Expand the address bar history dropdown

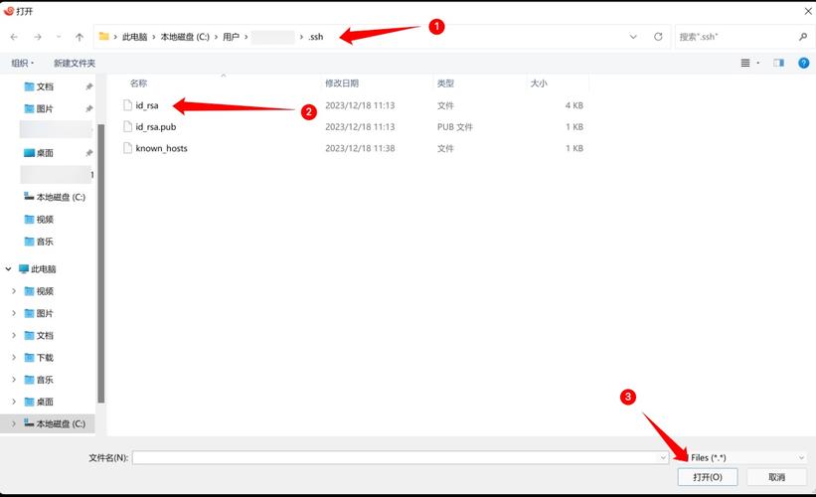coord(634,37)
